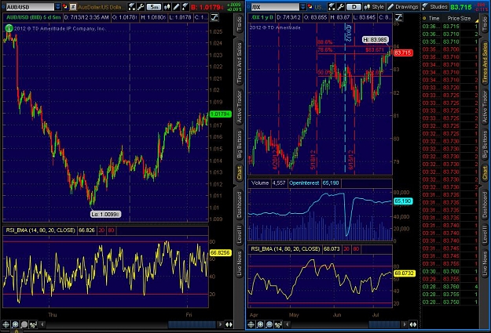Click the RSI_EMA study label on /DX chart

tap(285, 249)
